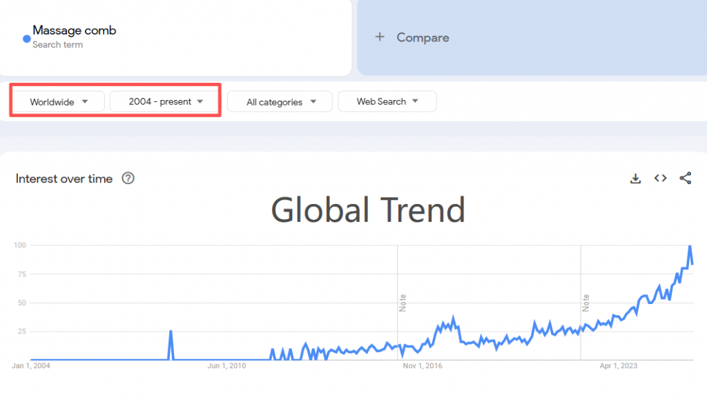The height and width of the screenshot is (406, 707).
Task: Click the plus icon next to Compare
Action: [380, 37]
